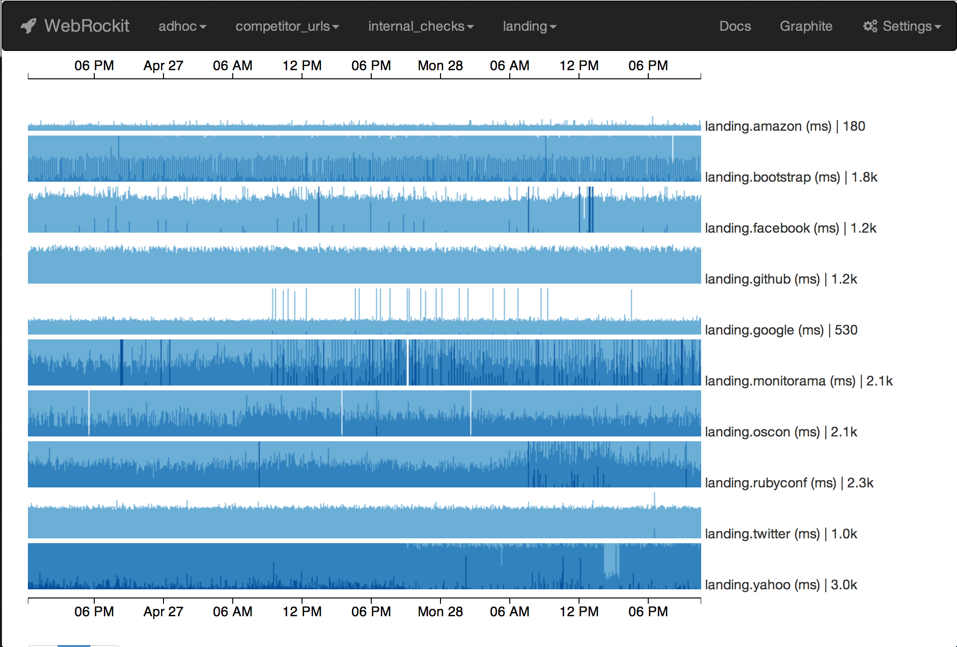Click the landing.github (ms) | 1.2k label
Image resolution: width=957 pixels, height=647 pixels.
pyautogui.click(x=781, y=279)
